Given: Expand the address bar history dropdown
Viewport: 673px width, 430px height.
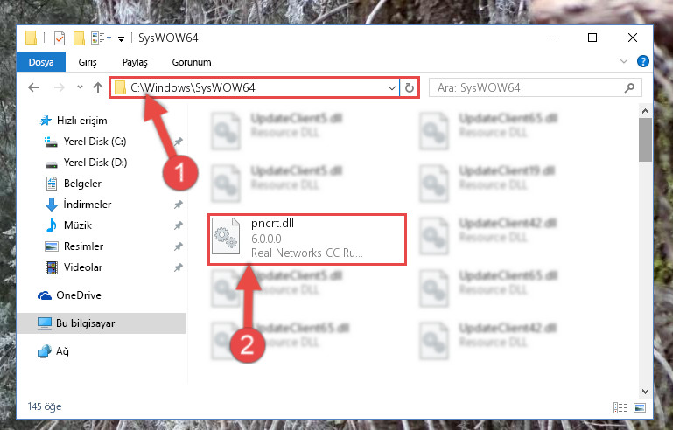Looking at the screenshot, I should 391,88.
